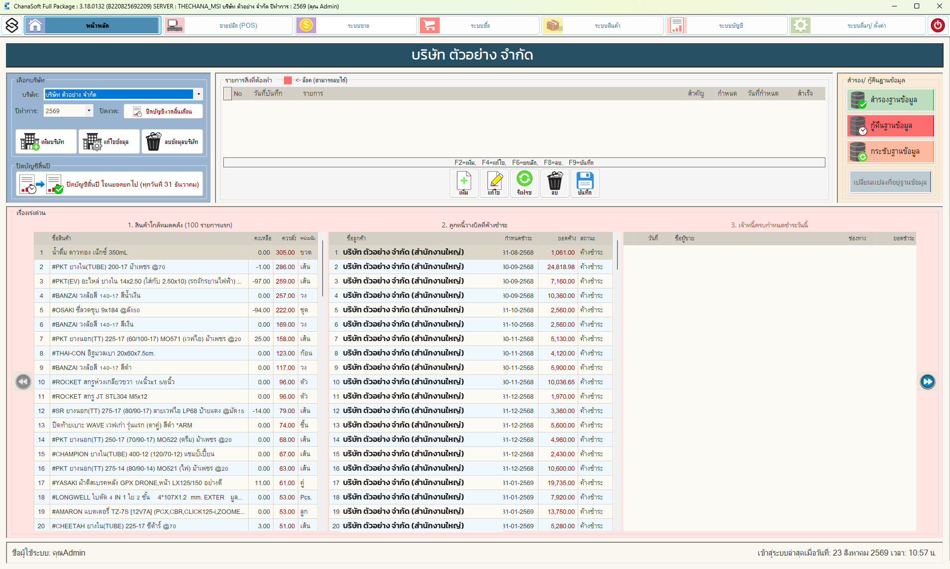Click the Add (เพิ่ม) to-do icon
Image resolution: width=950 pixels, height=569 pixels.
(x=464, y=183)
